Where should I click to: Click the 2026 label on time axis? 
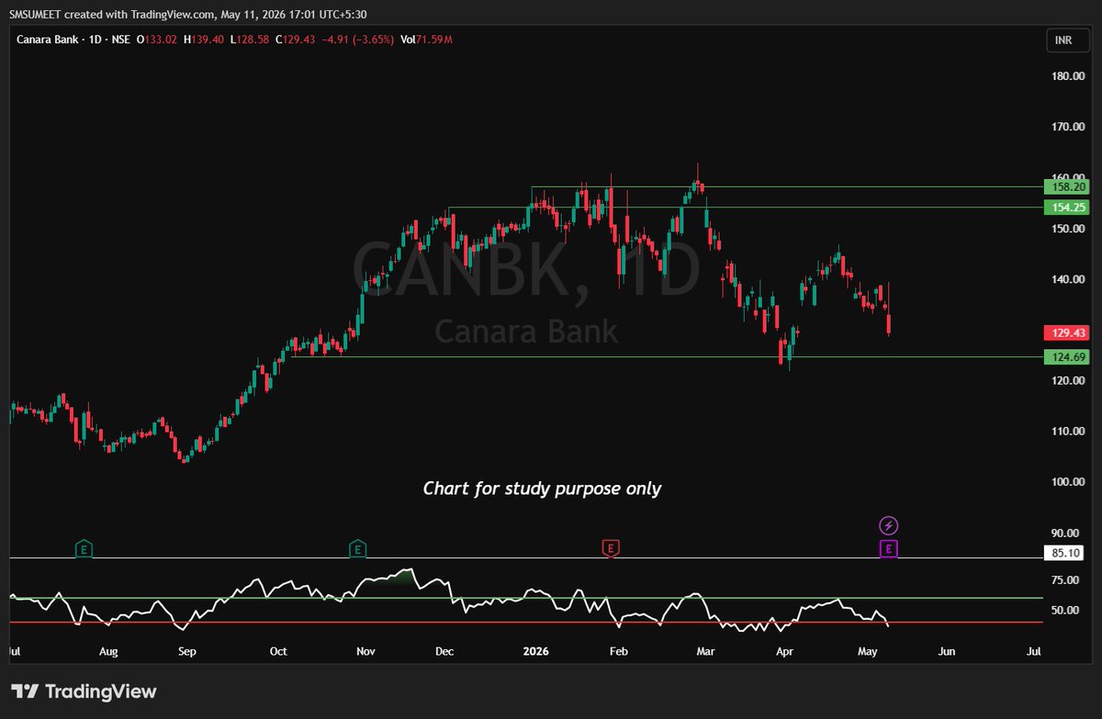click(535, 651)
